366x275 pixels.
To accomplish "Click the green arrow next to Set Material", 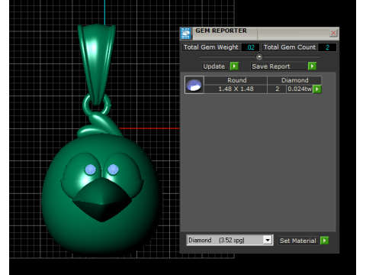I will click(x=324, y=241).
